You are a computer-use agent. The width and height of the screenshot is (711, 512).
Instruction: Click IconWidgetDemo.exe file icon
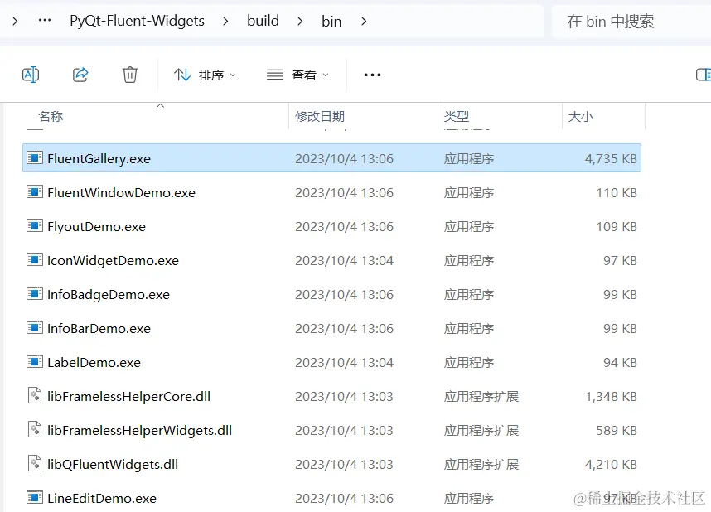pyautogui.click(x=35, y=260)
